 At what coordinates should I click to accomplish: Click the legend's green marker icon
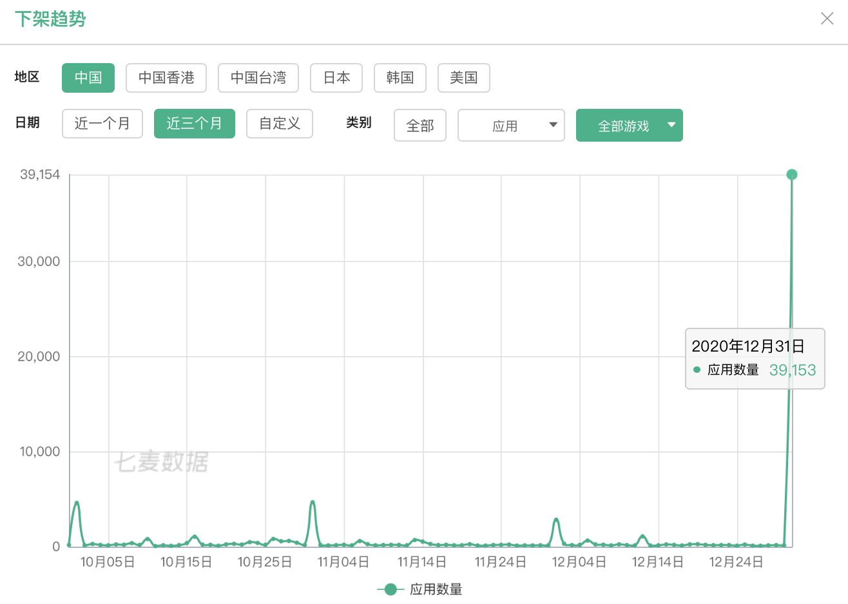click(x=390, y=589)
